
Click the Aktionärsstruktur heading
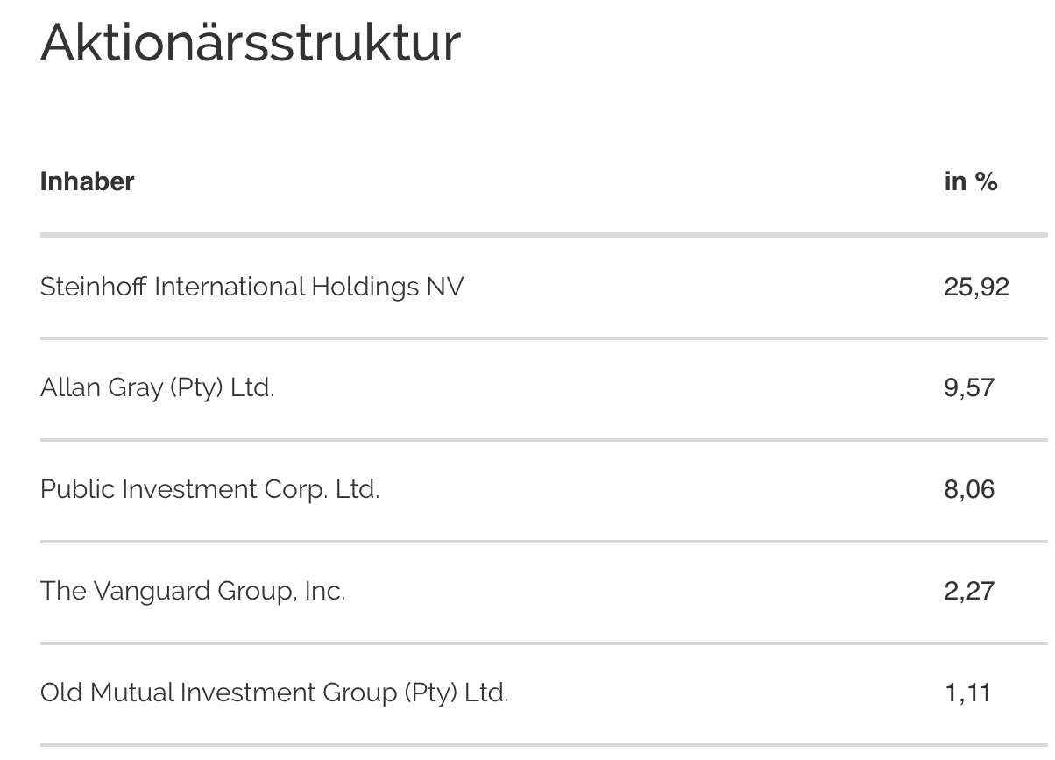pyautogui.click(x=251, y=42)
